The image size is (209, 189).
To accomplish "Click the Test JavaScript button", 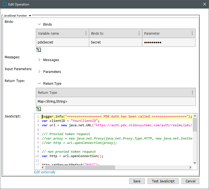I will point(163,181).
